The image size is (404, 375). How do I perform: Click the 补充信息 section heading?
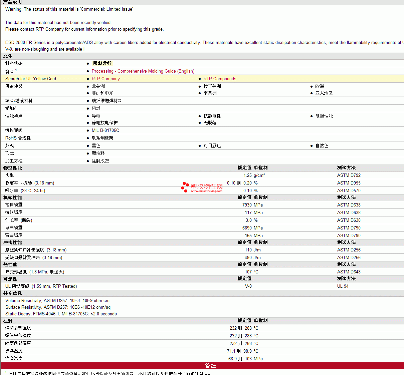[12, 293]
